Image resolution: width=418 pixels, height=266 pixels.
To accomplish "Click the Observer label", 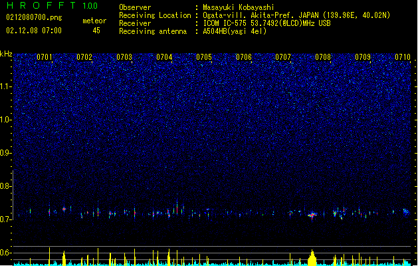I will 135,7.
